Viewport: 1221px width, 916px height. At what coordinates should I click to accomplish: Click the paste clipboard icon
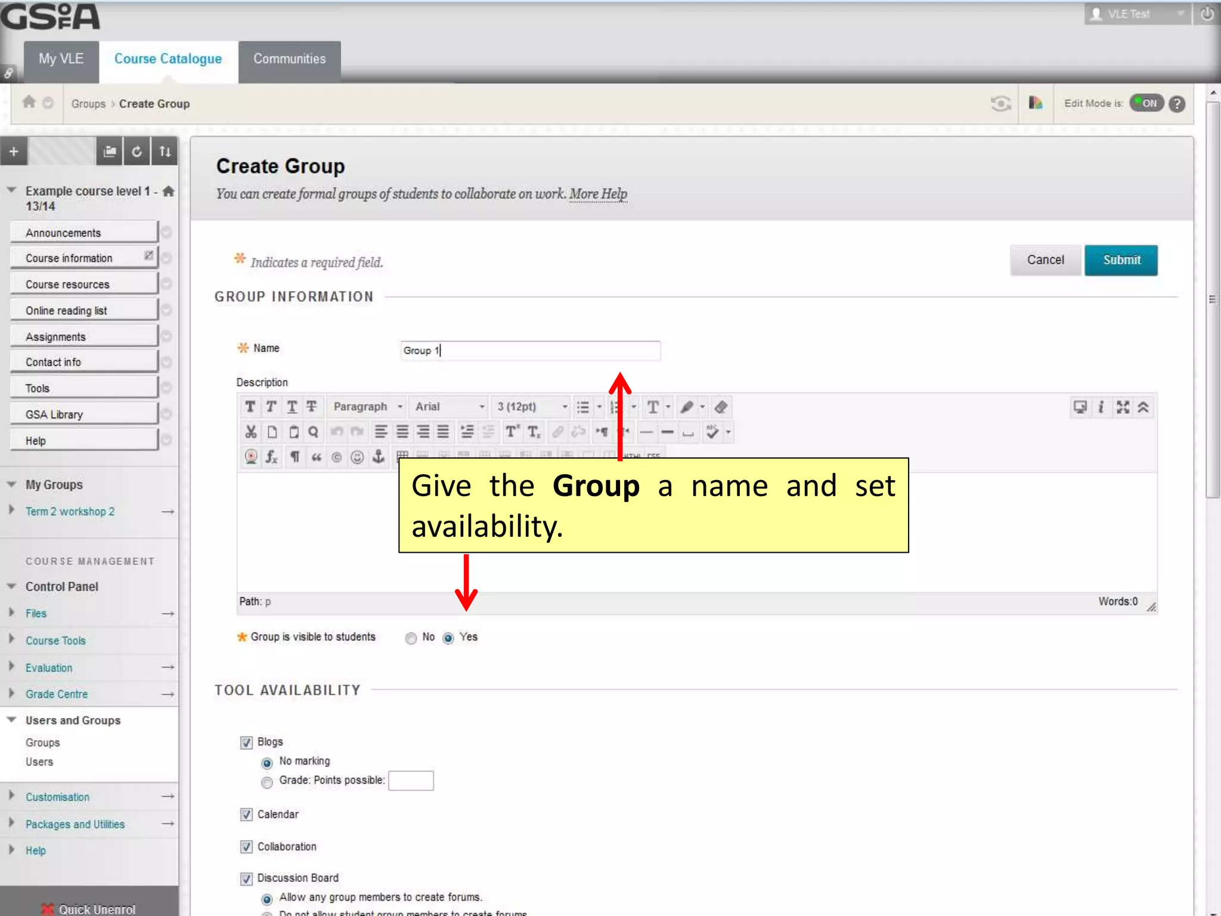293,432
